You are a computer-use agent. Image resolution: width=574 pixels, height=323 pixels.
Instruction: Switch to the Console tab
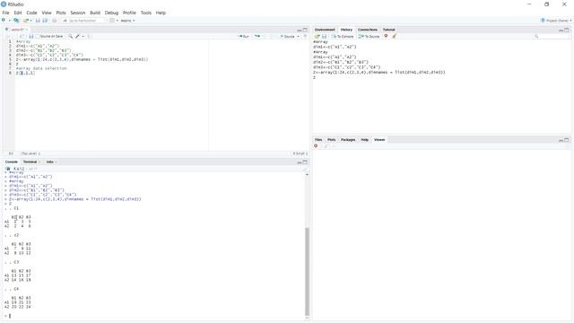pyautogui.click(x=12, y=161)
